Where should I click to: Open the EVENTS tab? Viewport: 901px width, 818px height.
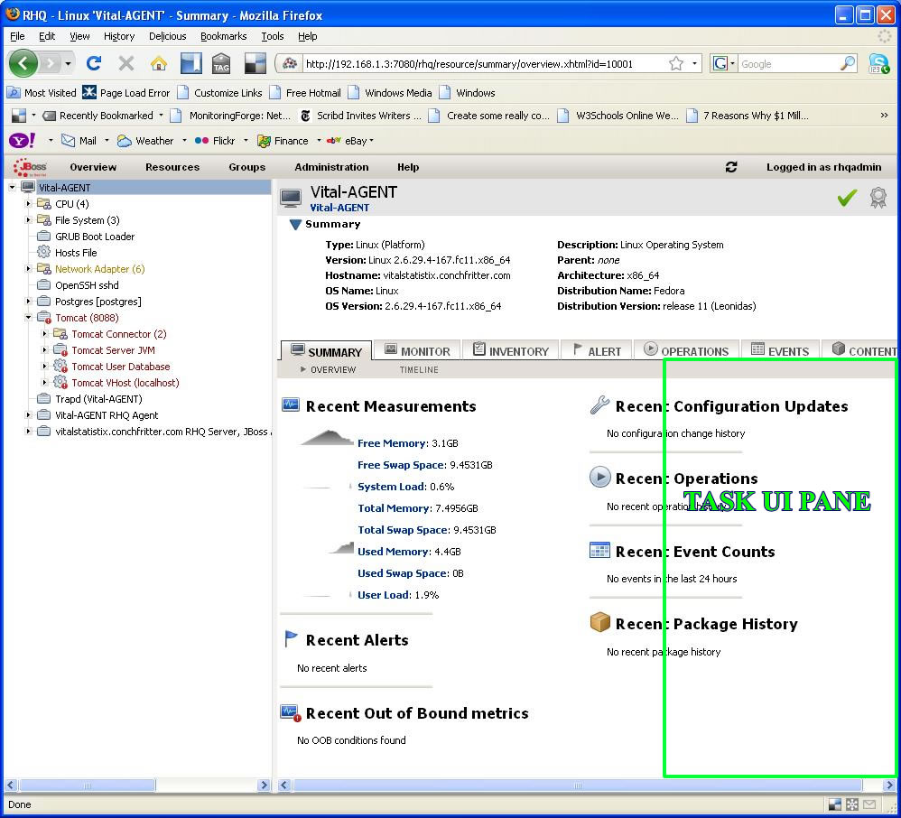coord(780,350)
